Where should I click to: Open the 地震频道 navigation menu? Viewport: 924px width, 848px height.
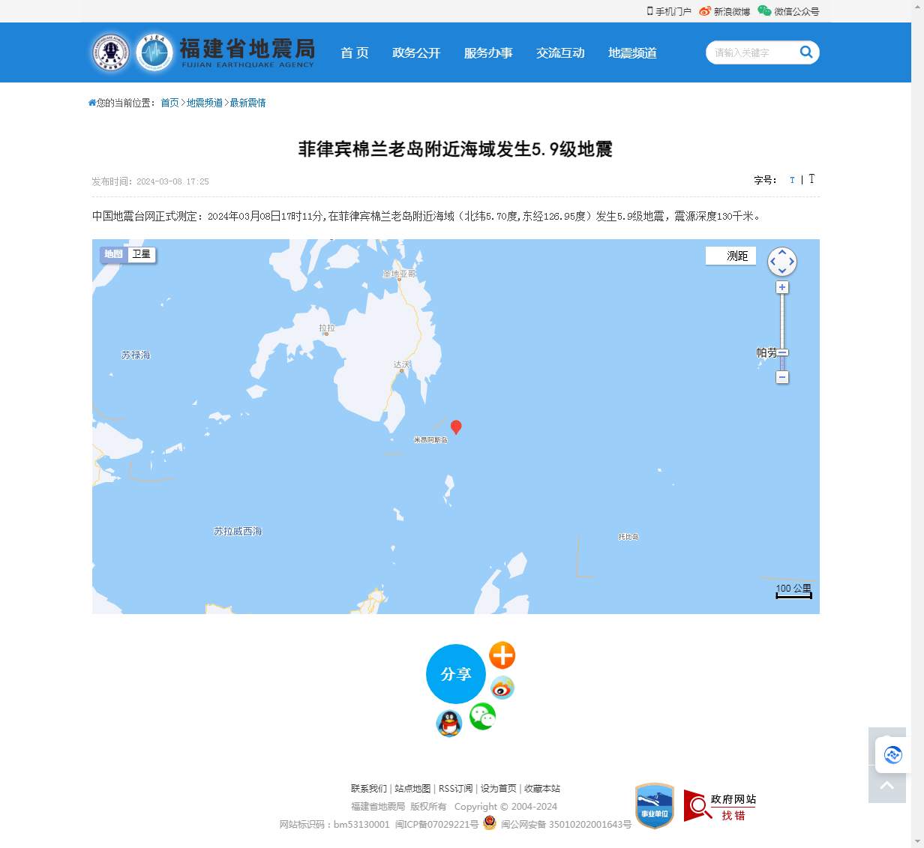coord(632,52)
